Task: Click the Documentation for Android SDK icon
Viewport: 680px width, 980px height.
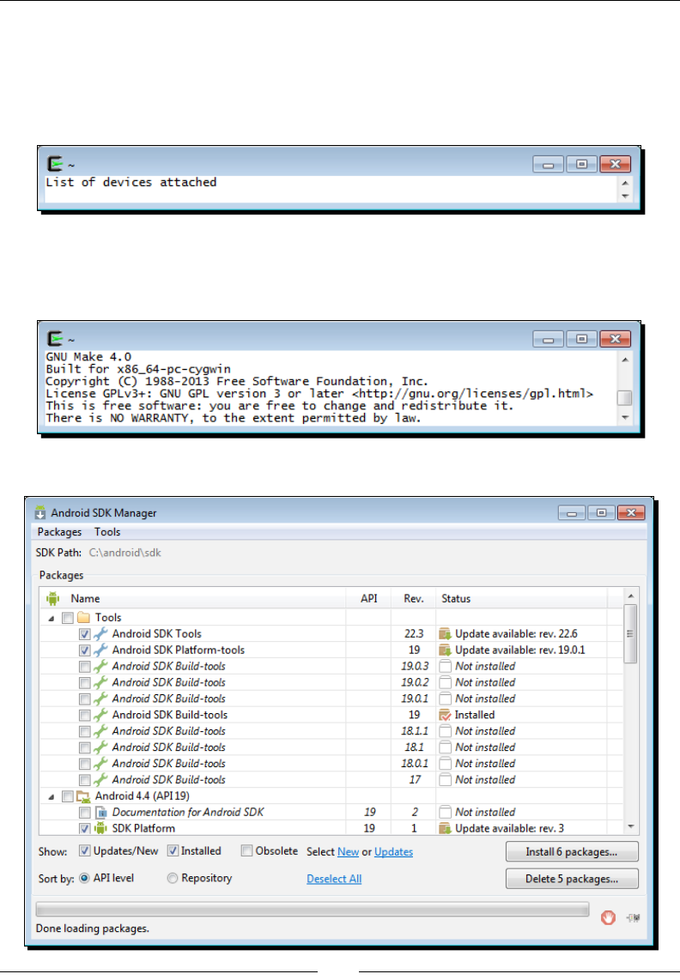Action: [100, 813]
